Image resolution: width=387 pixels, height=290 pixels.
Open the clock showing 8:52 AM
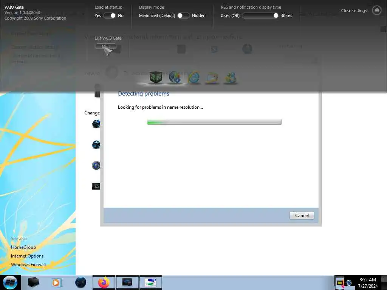368,282
